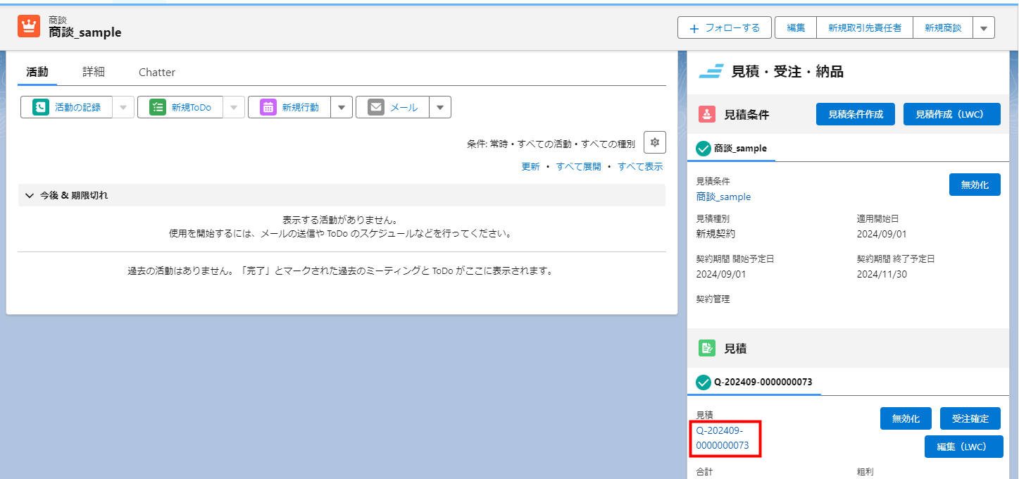Click the orange crown opportunity icon
Screen dimensions: 1019x479
coord(29,26)
